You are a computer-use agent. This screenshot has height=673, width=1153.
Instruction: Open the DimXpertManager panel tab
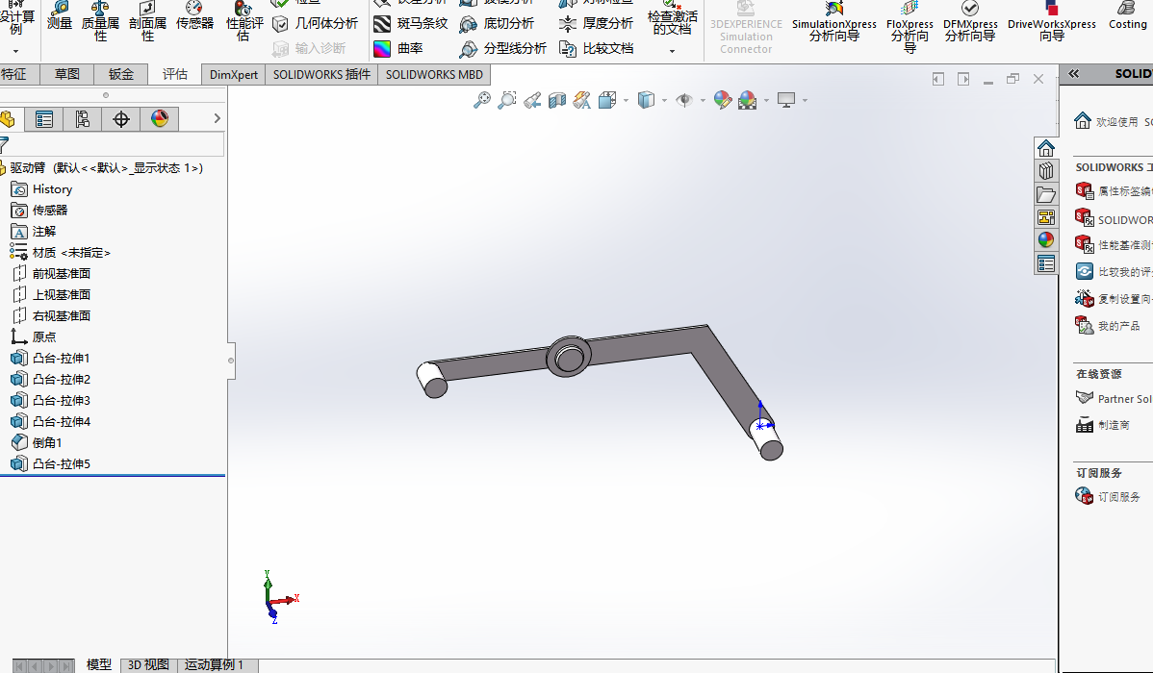point(121,119)
